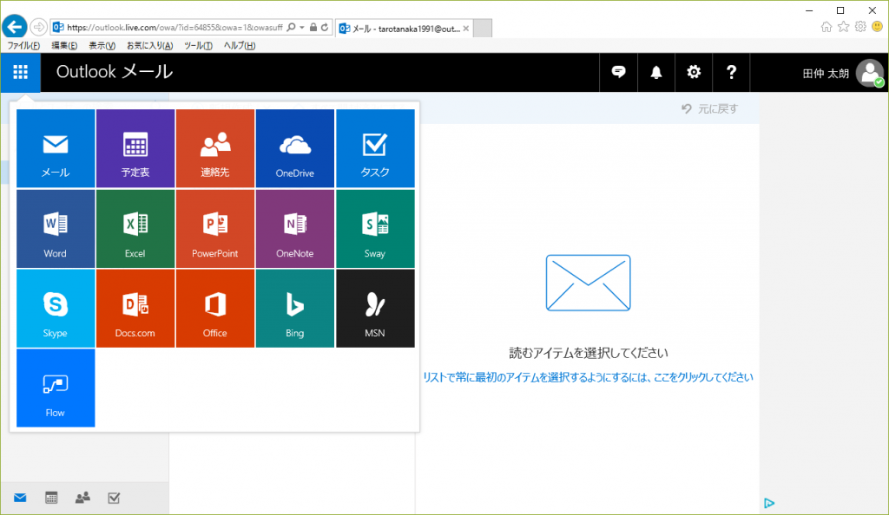Open the Tasks (タスク) tile

tap(375, 148)
